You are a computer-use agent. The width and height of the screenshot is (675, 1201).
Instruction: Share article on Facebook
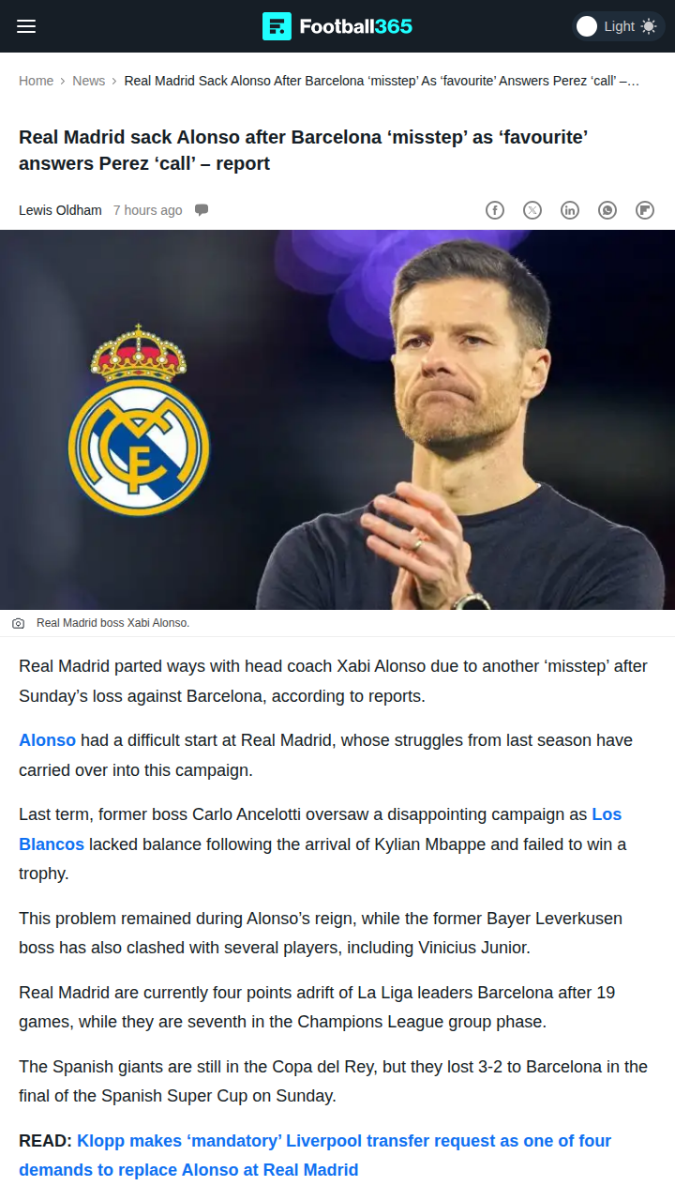coord(495,210)
